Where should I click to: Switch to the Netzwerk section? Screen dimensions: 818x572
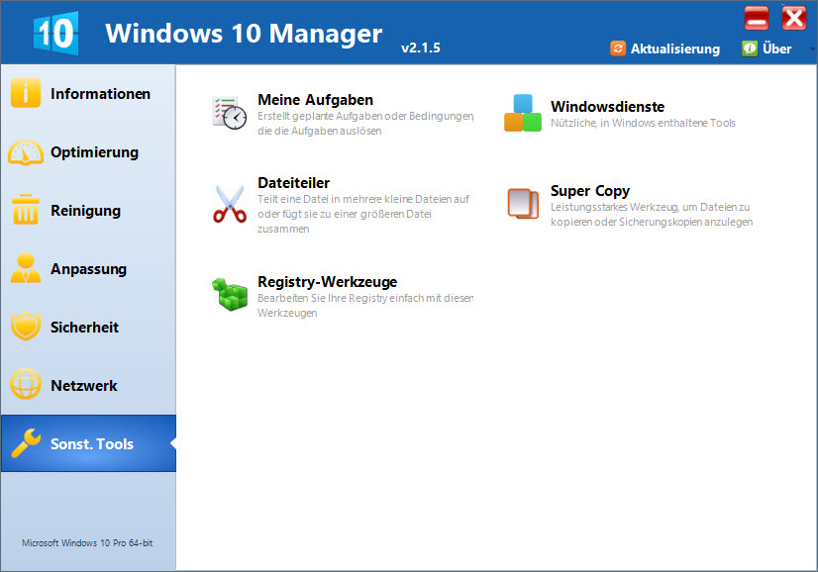coord(89,386)
